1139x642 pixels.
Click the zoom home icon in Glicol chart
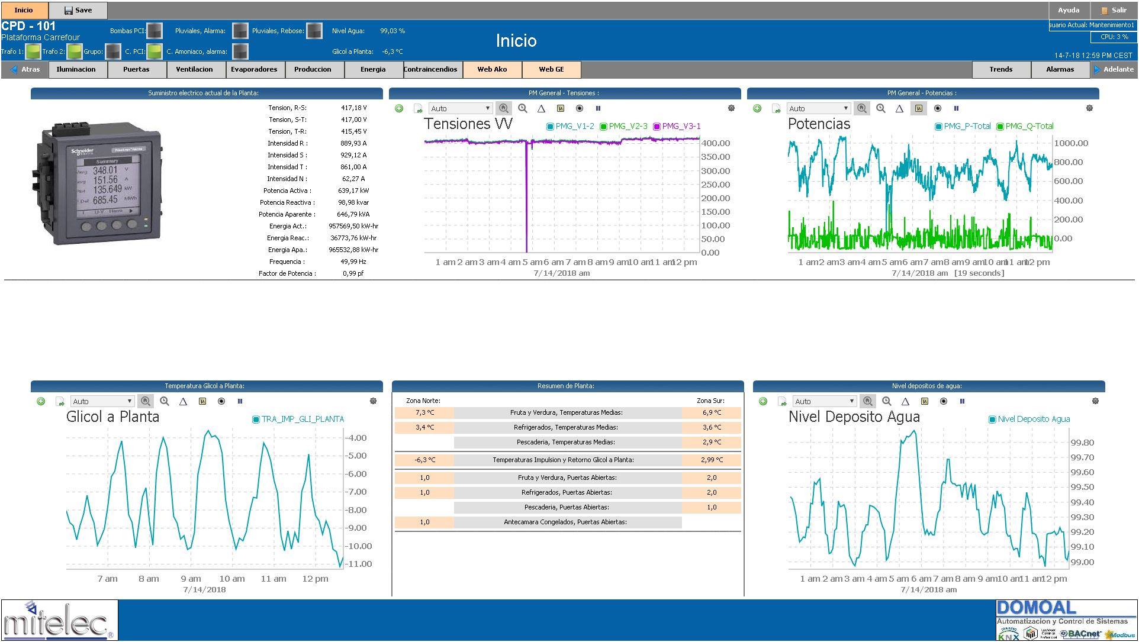[x=145, y=401]
